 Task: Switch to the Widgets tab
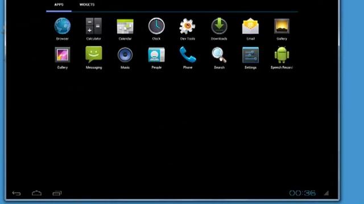[x=87, y=5]
